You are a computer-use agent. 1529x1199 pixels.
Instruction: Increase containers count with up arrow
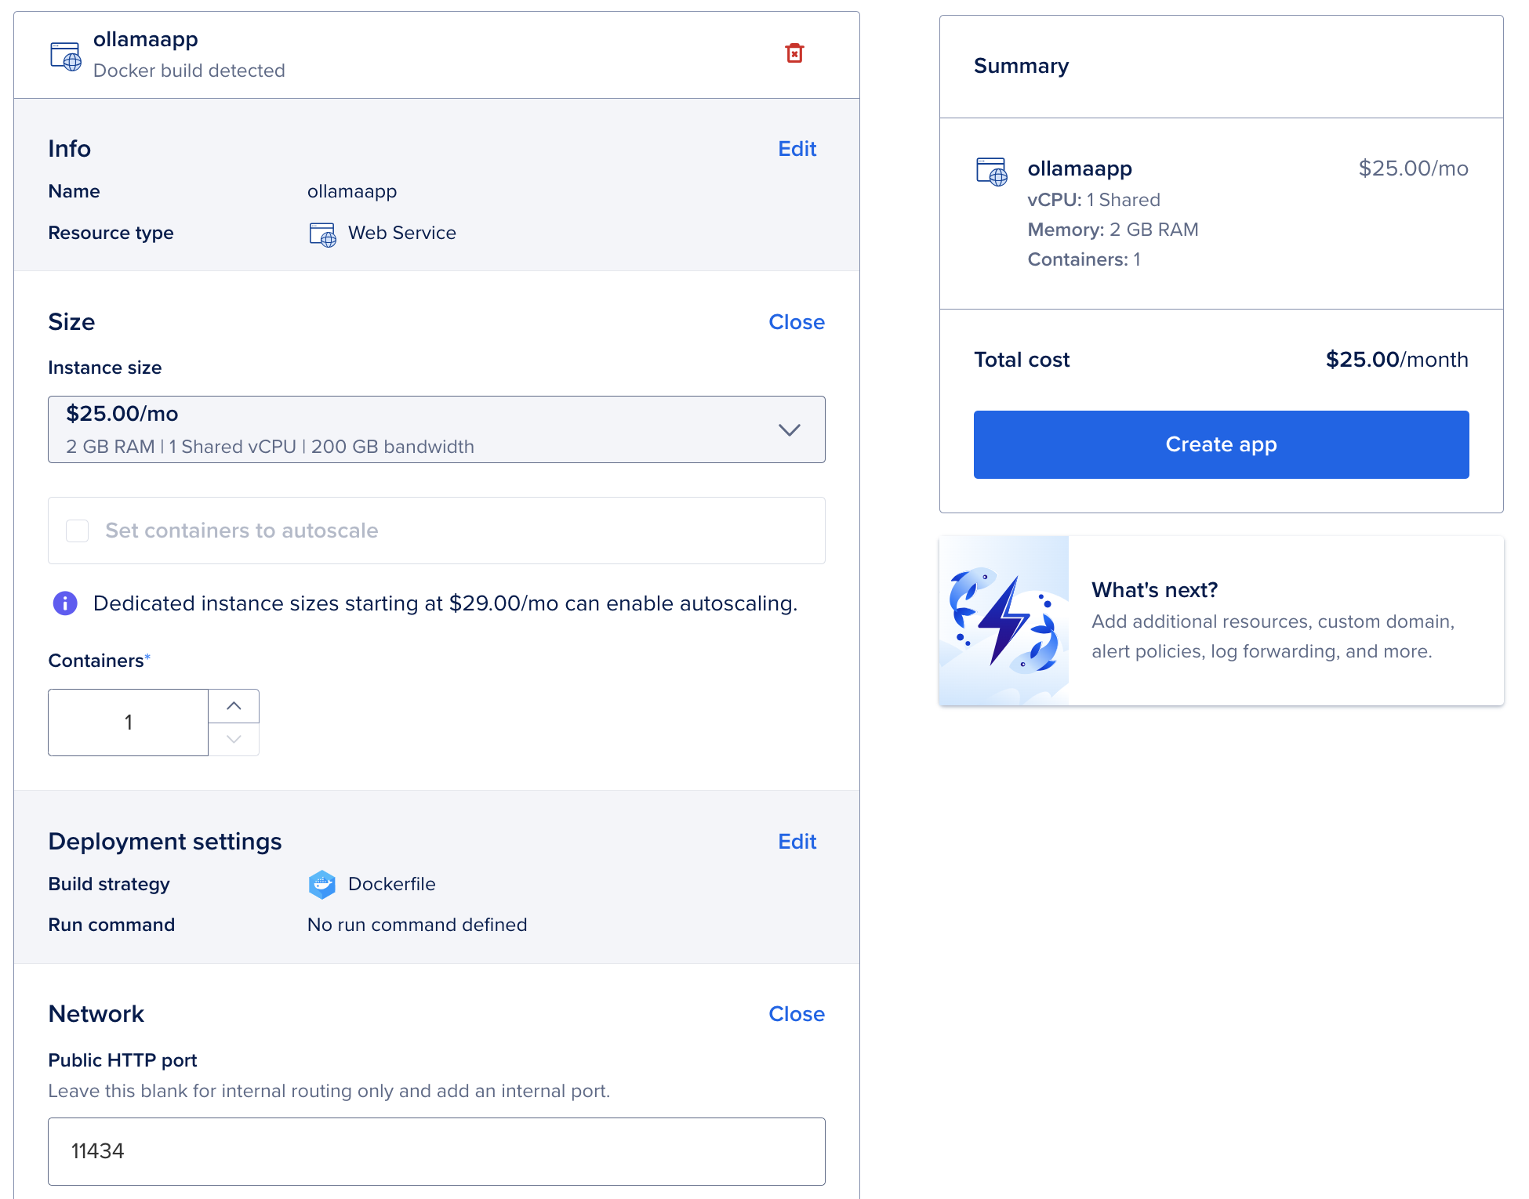coord(234,706)
